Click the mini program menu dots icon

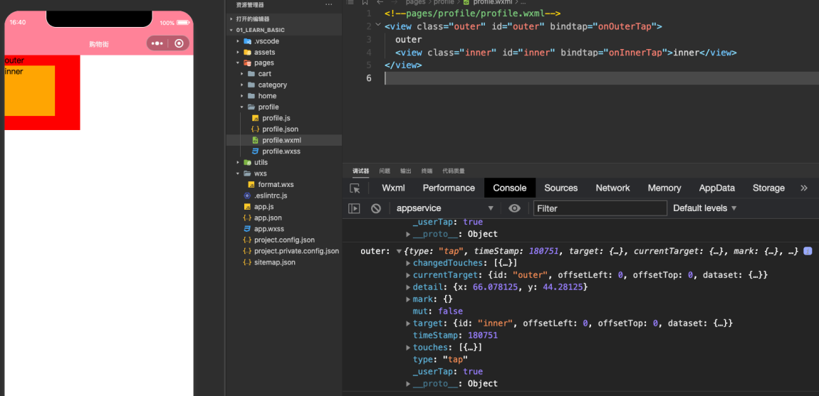[x=157, y=43]
